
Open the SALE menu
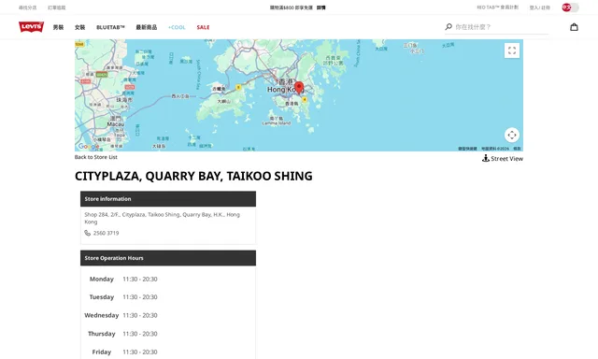(203, 27)
